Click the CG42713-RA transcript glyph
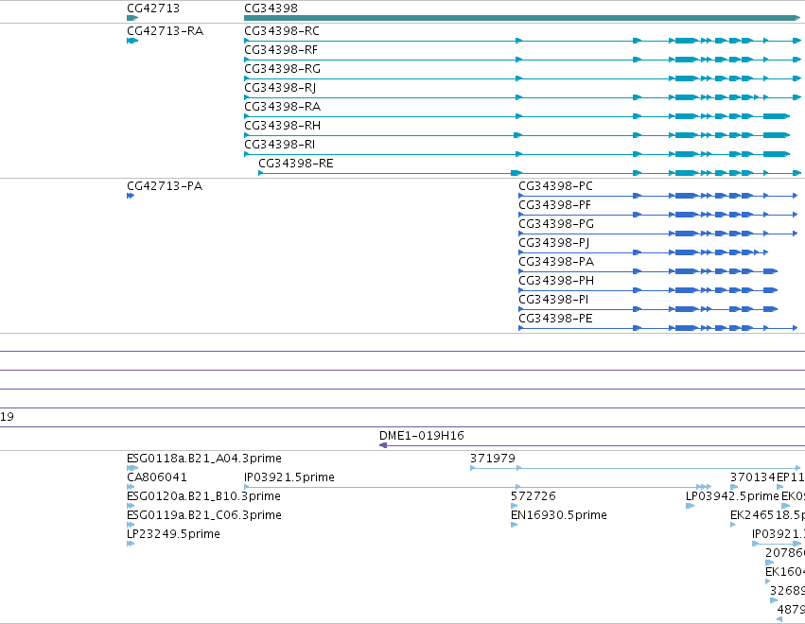This screenshot has width=805, height=624. coord(132,41)
